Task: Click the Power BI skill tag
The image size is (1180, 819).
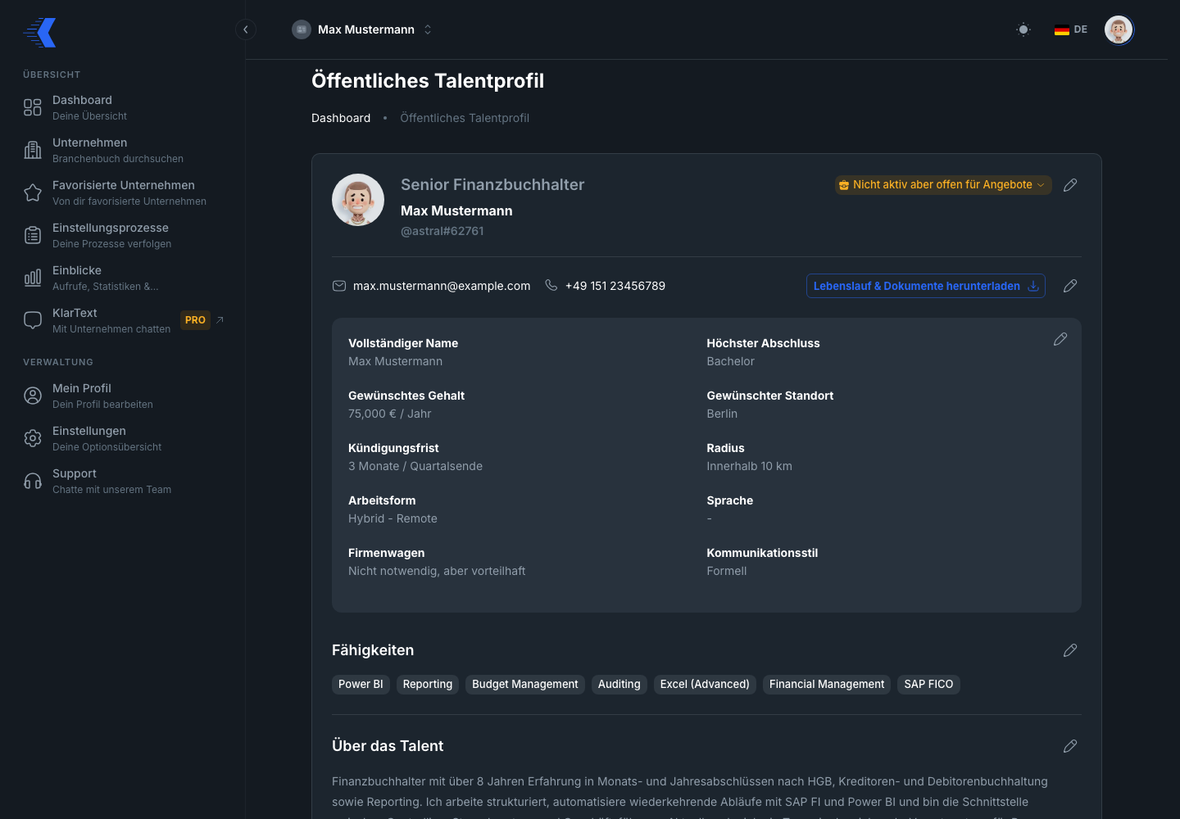Action: (x=361, y=685)
